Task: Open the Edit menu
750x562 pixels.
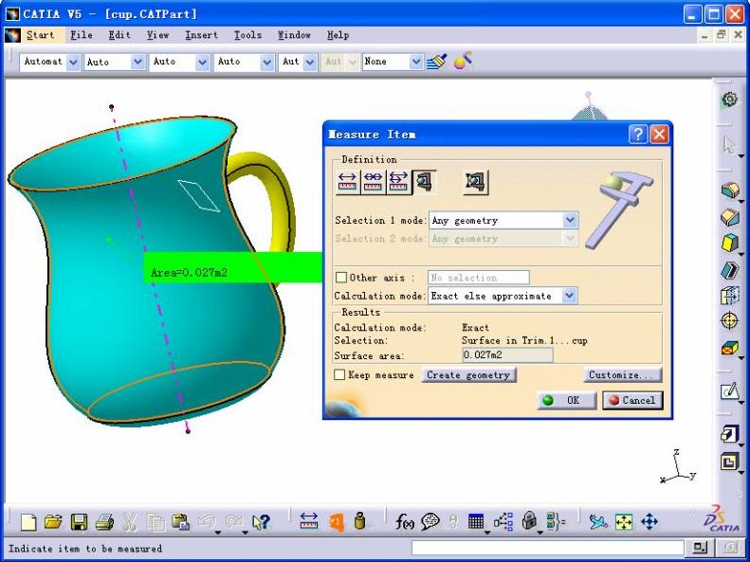Action: click(x=119, y=35)
